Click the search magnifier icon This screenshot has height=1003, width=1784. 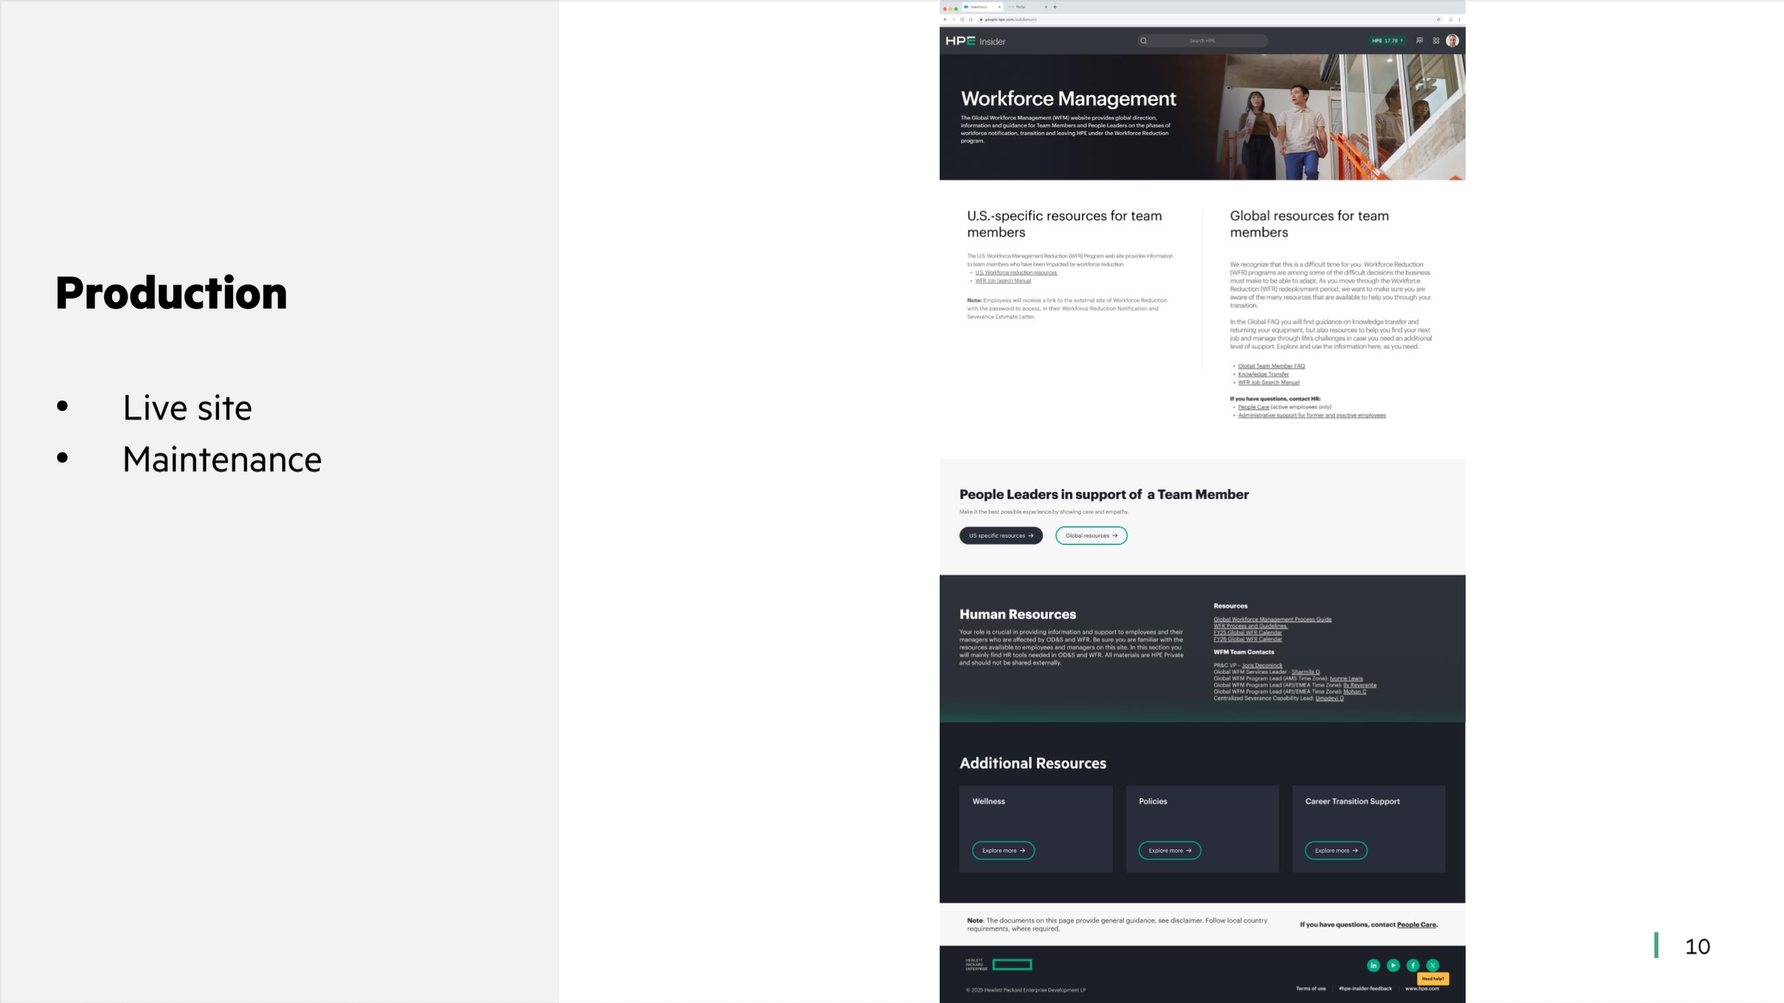tap(1143, 41)
